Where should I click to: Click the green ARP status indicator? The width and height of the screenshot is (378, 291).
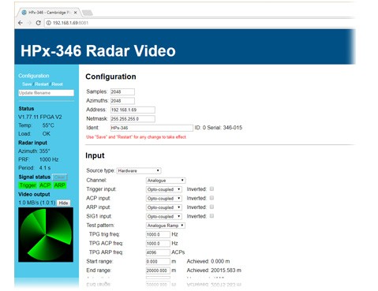coord(60,185)
